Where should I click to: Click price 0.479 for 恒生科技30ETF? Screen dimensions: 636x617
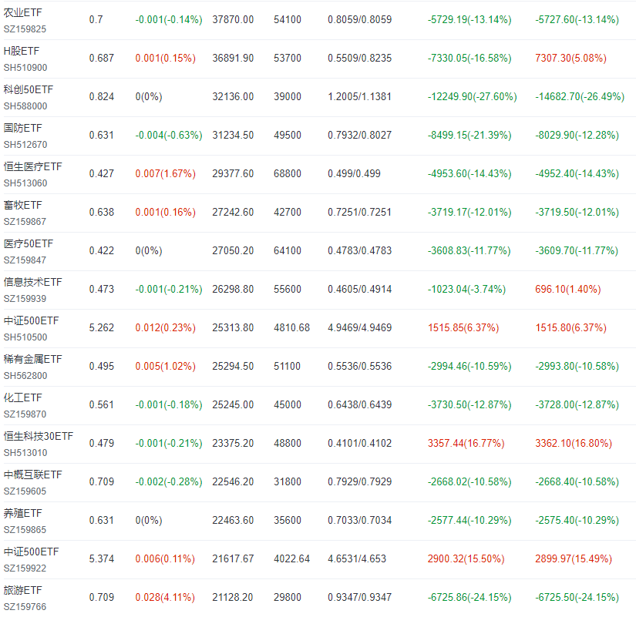pos(102,443)
